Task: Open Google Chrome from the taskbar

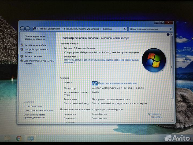Action: [x=19, y=139]
